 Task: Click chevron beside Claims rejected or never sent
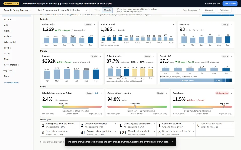(154, 124)
